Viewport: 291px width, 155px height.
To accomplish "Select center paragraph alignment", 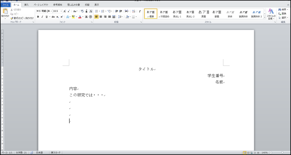I will [101, 17].
